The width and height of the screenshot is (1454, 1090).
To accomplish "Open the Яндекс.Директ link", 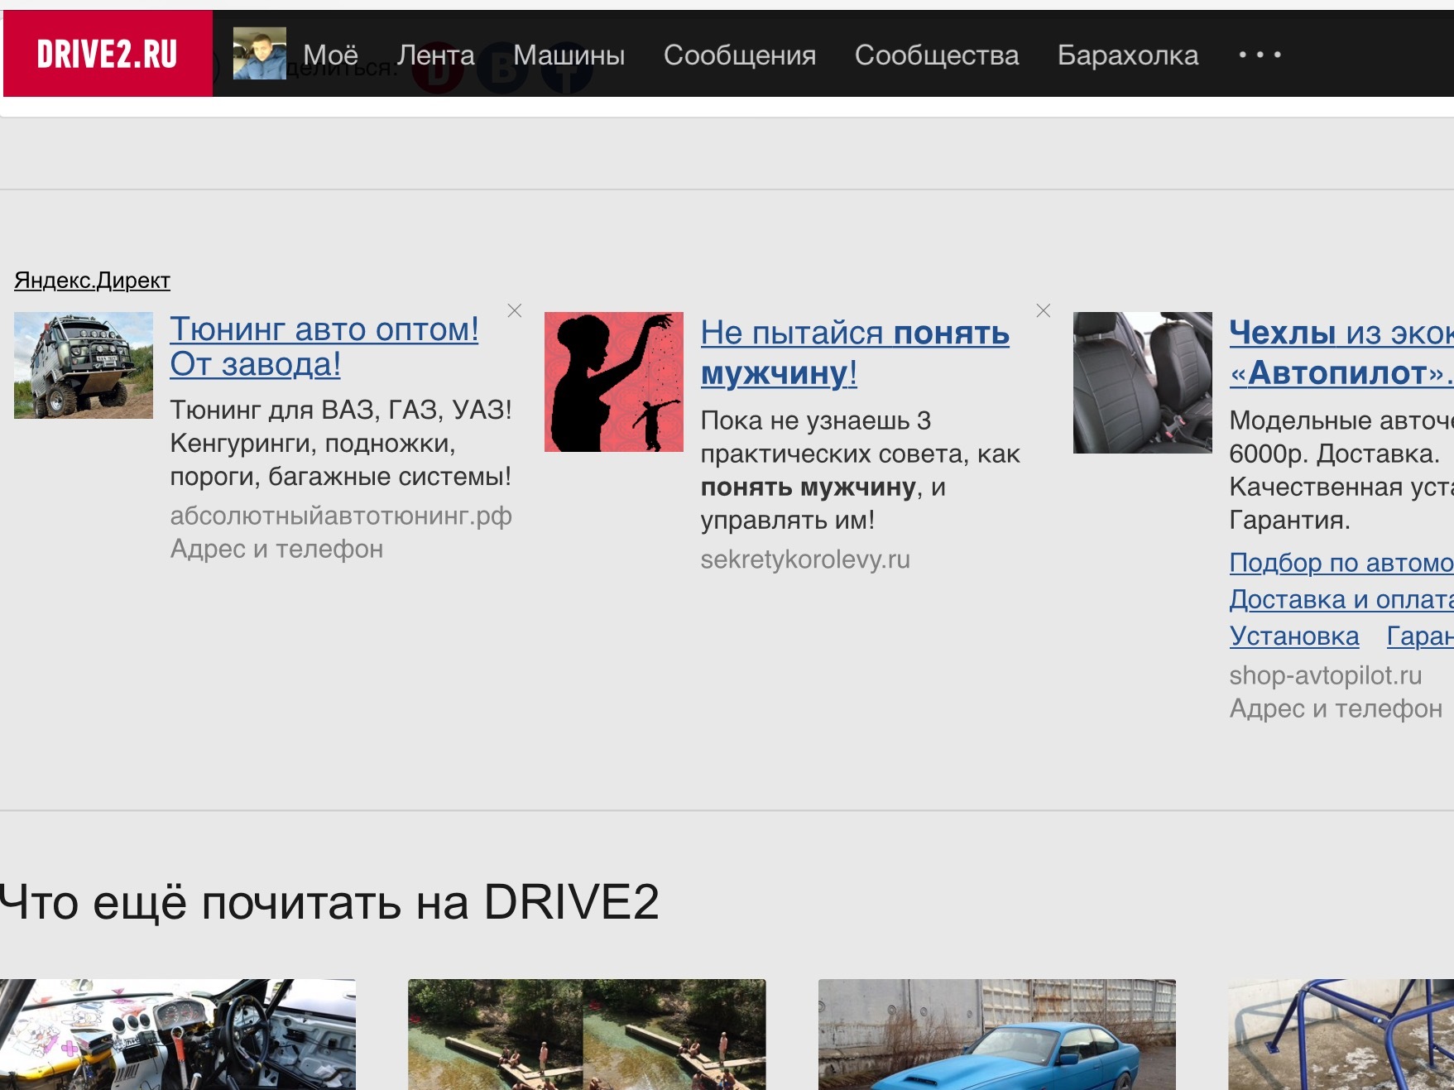I will pyautogui.click(x=92, y=281).
